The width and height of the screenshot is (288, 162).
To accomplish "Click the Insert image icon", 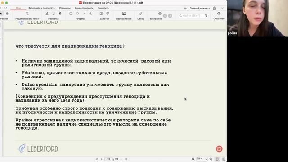I will click(x=124, y=13).
